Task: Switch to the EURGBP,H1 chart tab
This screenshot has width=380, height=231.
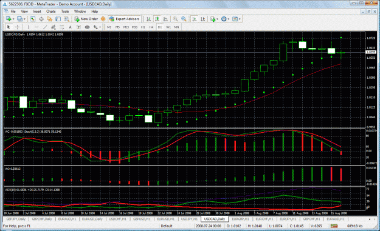Action: [241, 219]
